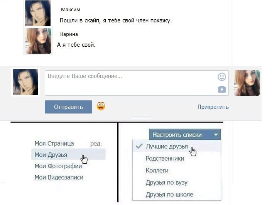272x205 pixels.
Task: Select the Друзья по вузу list option
Action: (x=167, y=183)
